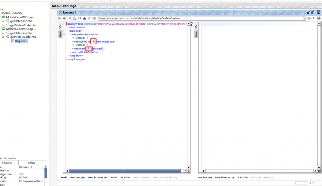Expand getDatabaseInfo under MobileCodeWSSoap12
Viewport: 322px width, 186px height.
(3, 33)
